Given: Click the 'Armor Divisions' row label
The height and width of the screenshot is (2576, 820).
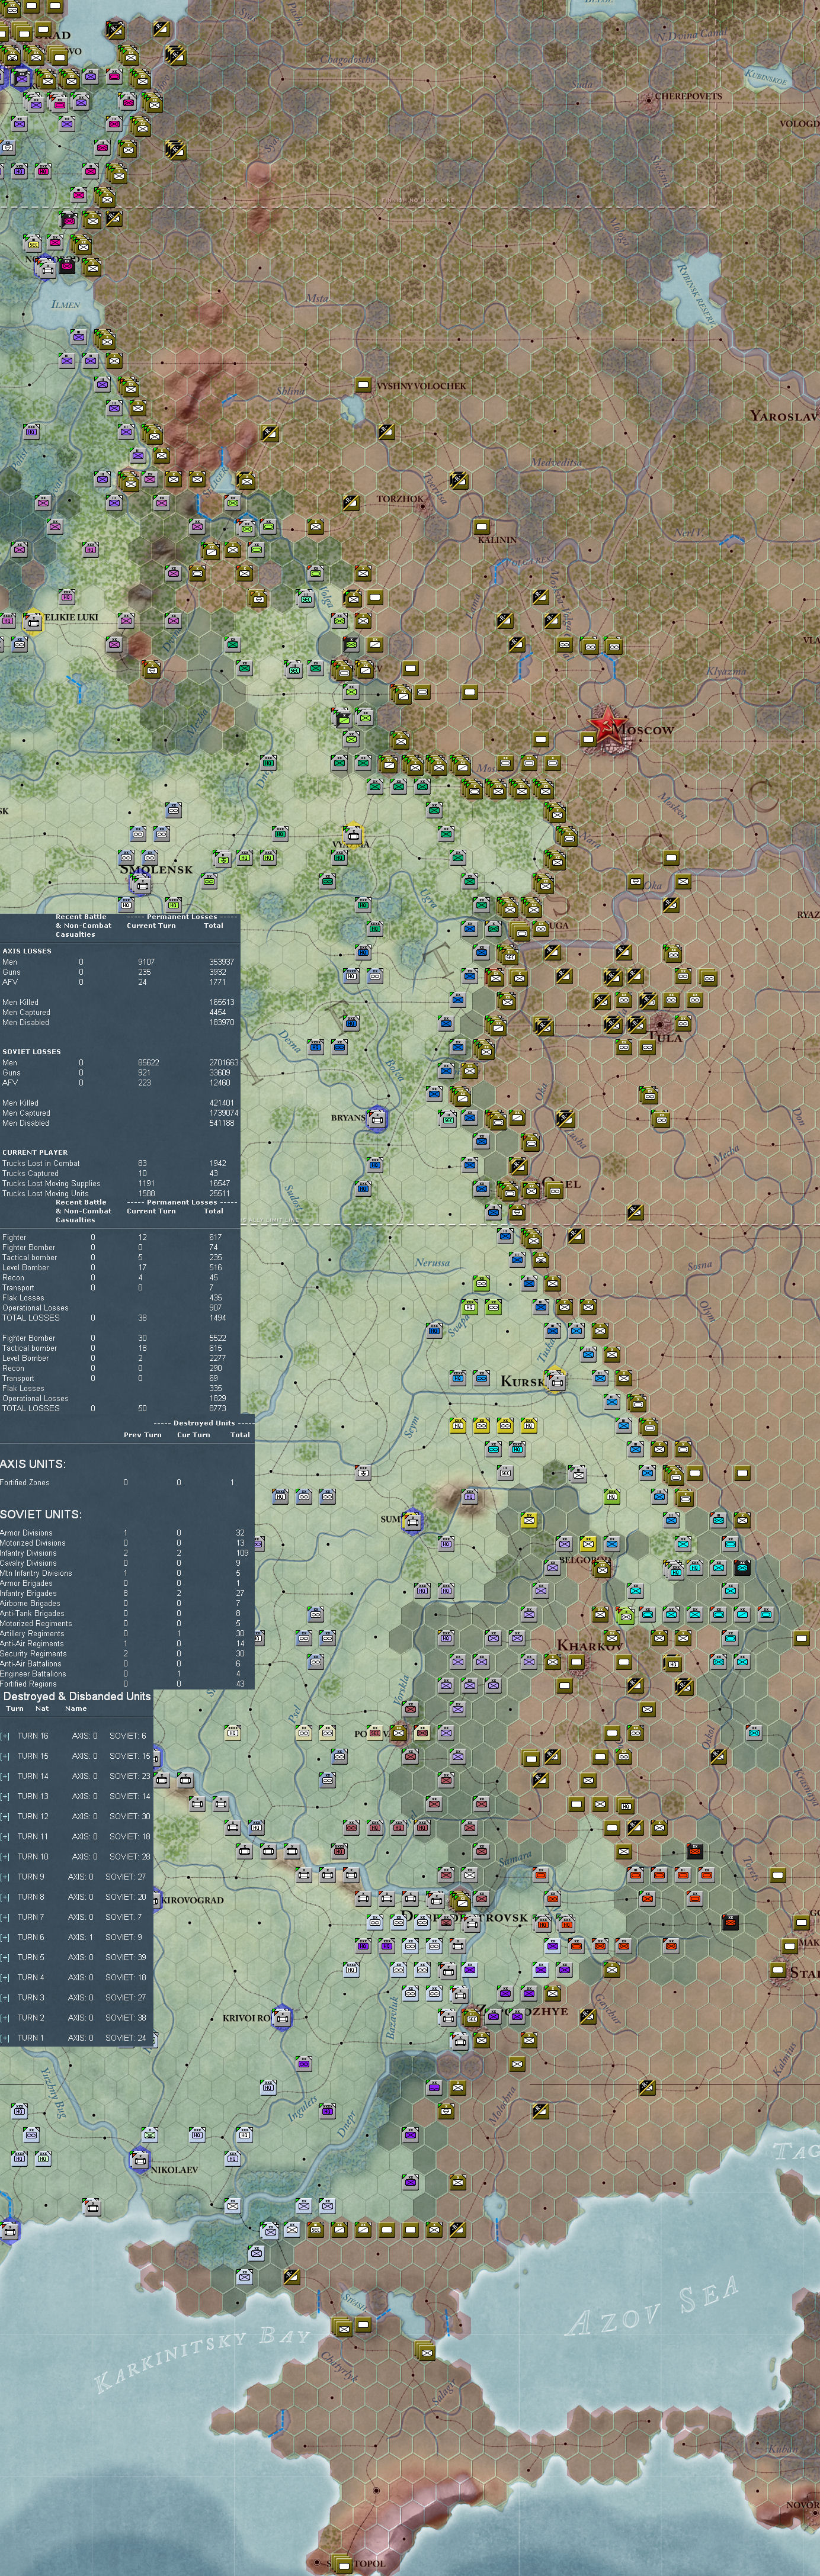Looking at the screenshot, I should 26,1533.
